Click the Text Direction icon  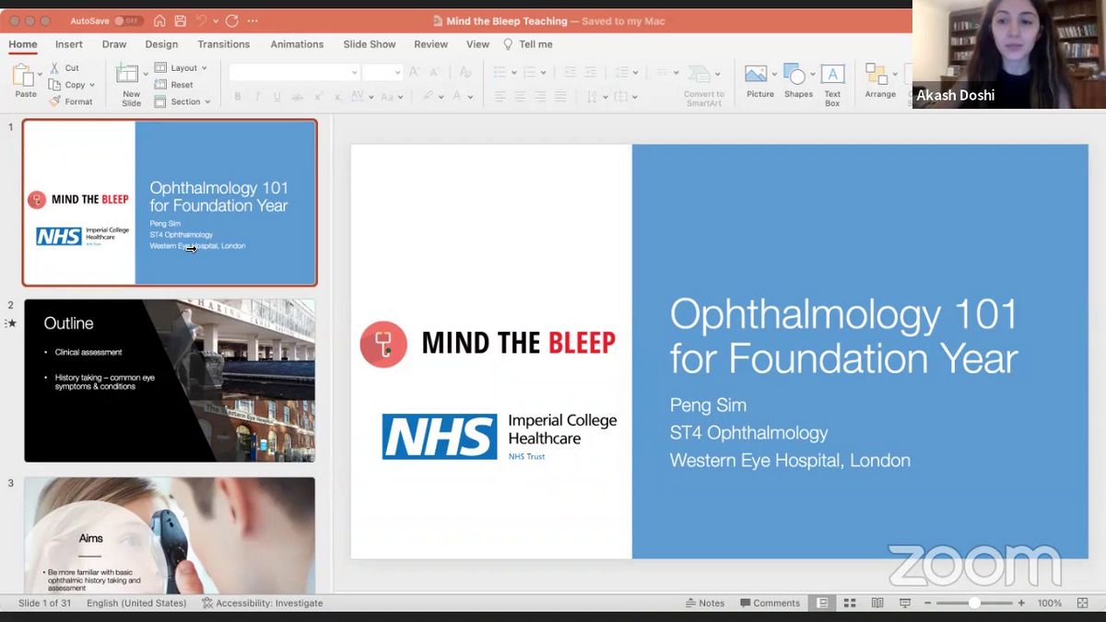click(x=592, y=97)
